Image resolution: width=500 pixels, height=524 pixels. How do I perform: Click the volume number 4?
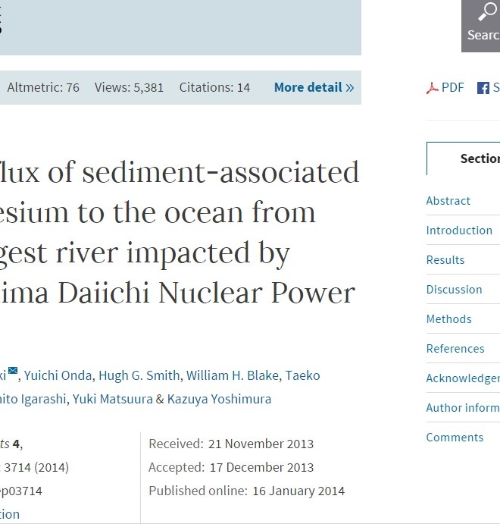pos(16,444)
